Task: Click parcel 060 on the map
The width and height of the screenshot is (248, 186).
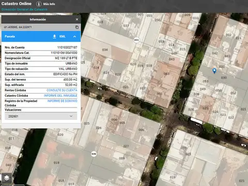Action: coord(159,94)
